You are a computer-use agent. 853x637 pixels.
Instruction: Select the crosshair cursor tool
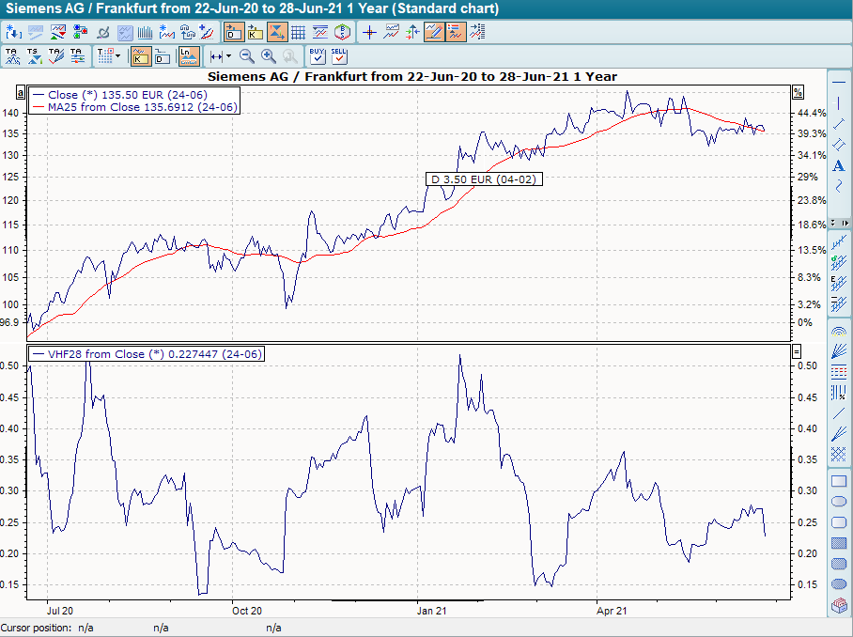pos(370,31)
